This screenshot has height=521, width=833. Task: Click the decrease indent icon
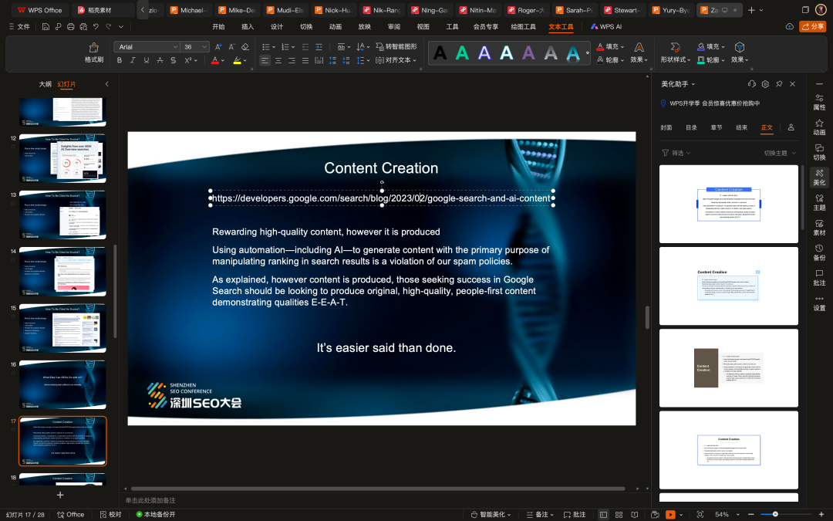click(x=305, y=47)
